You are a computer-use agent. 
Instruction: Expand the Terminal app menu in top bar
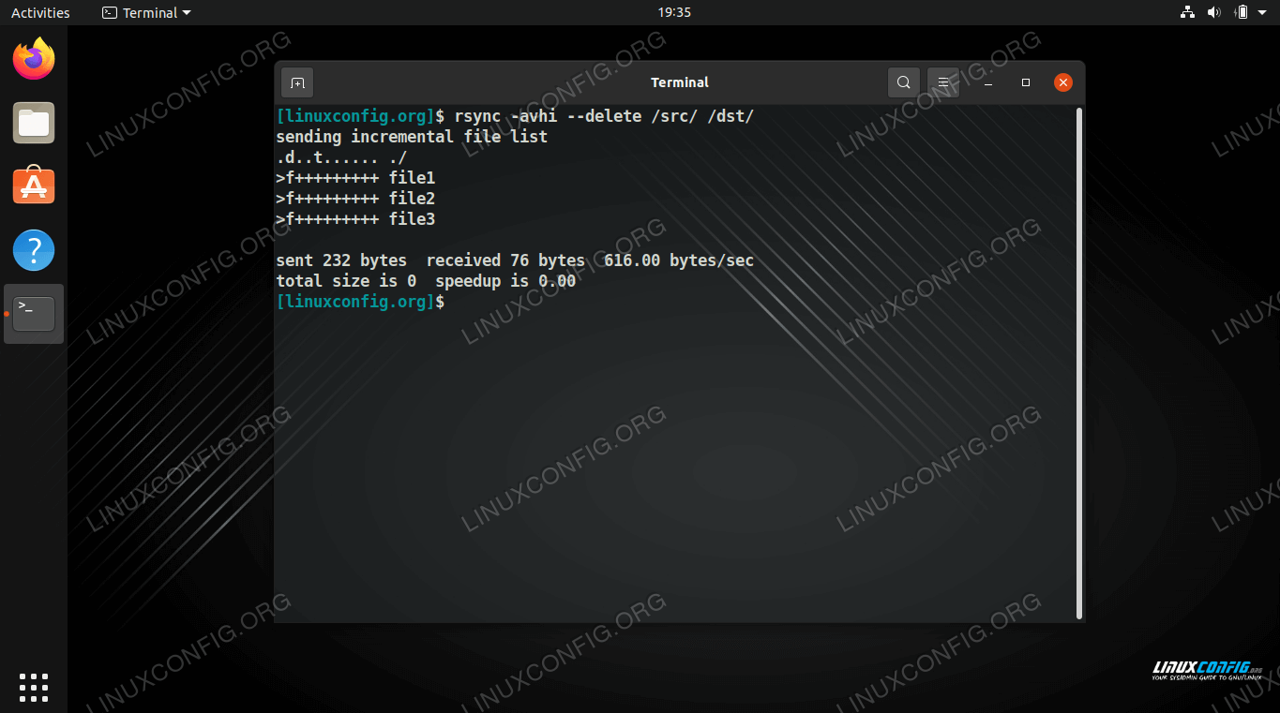pos(146,12)
